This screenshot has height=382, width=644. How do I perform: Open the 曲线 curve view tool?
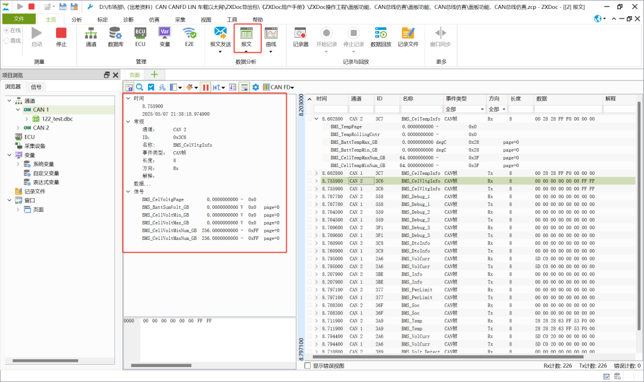coord(271,39)
